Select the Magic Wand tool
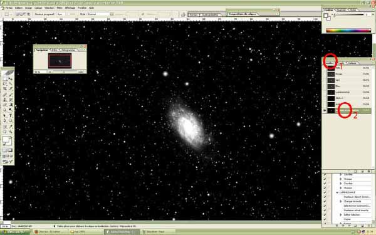 click(10, 84)
